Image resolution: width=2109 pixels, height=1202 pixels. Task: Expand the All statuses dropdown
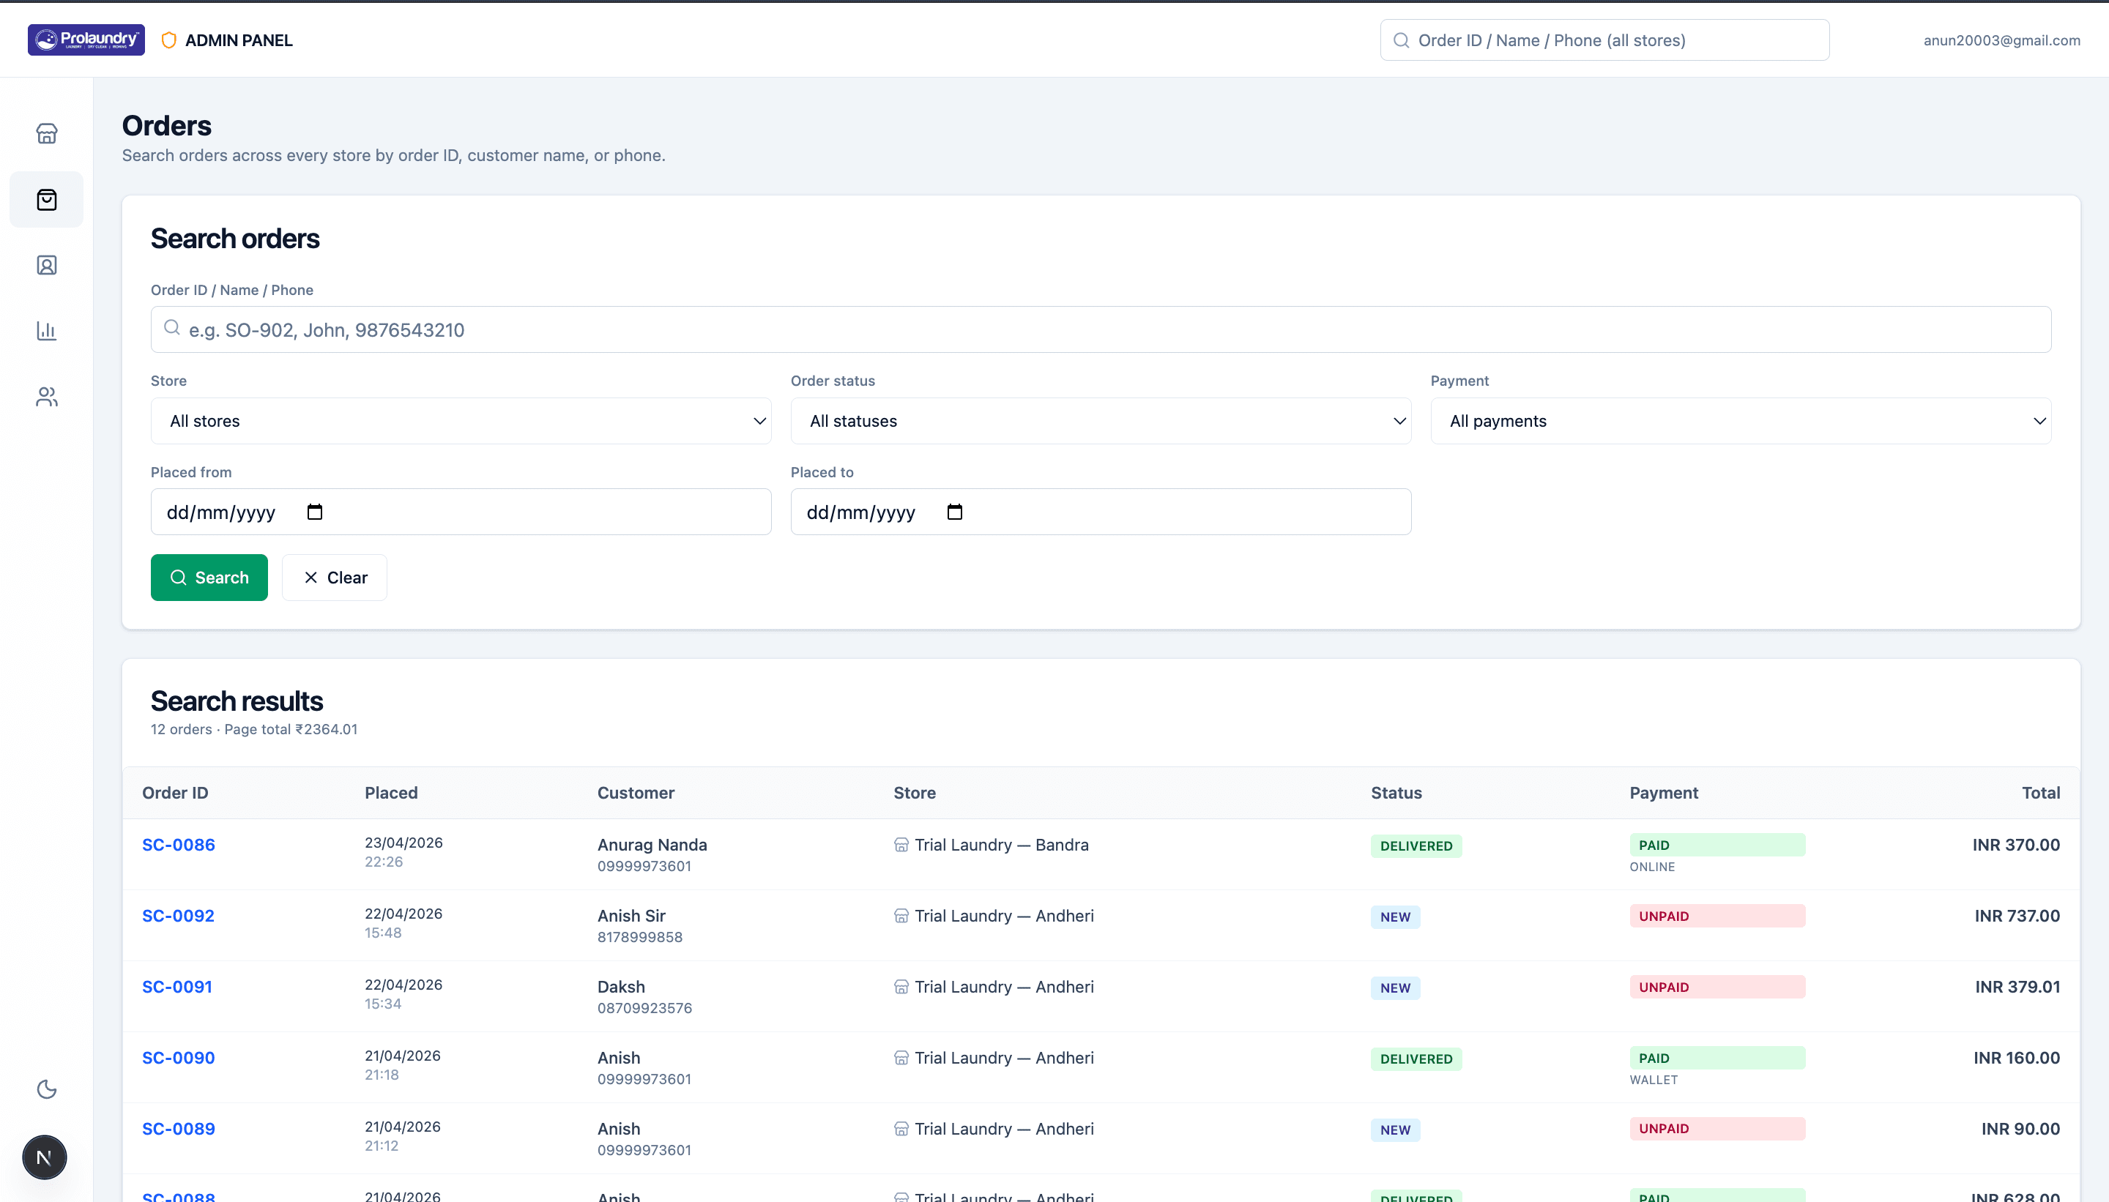[1100, 420]
